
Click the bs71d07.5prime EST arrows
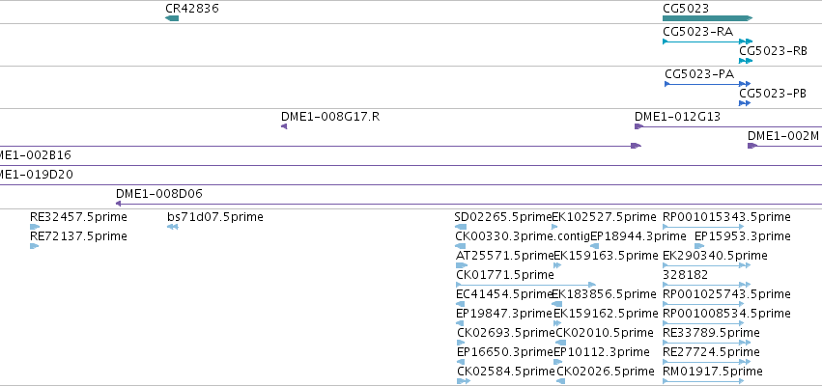click(173, 227)
